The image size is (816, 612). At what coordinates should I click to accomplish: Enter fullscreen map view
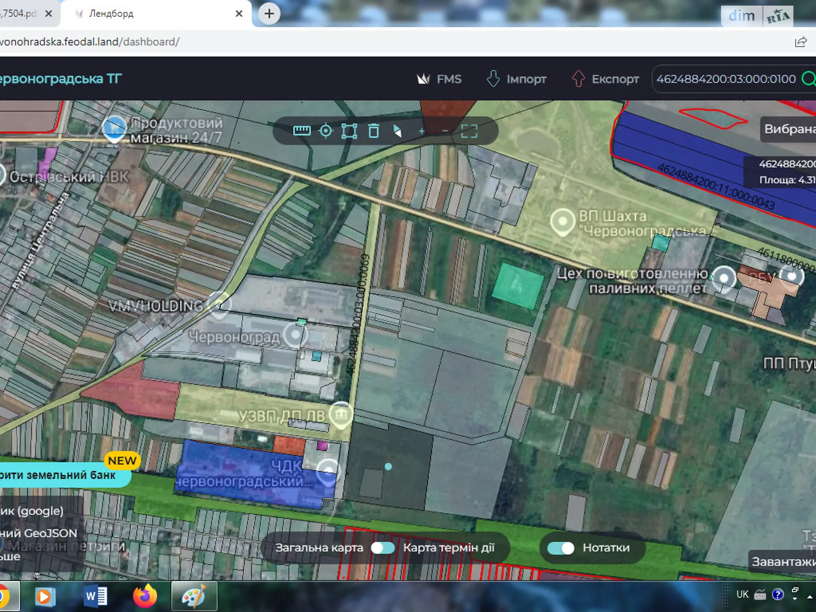[x=469, y=131]
